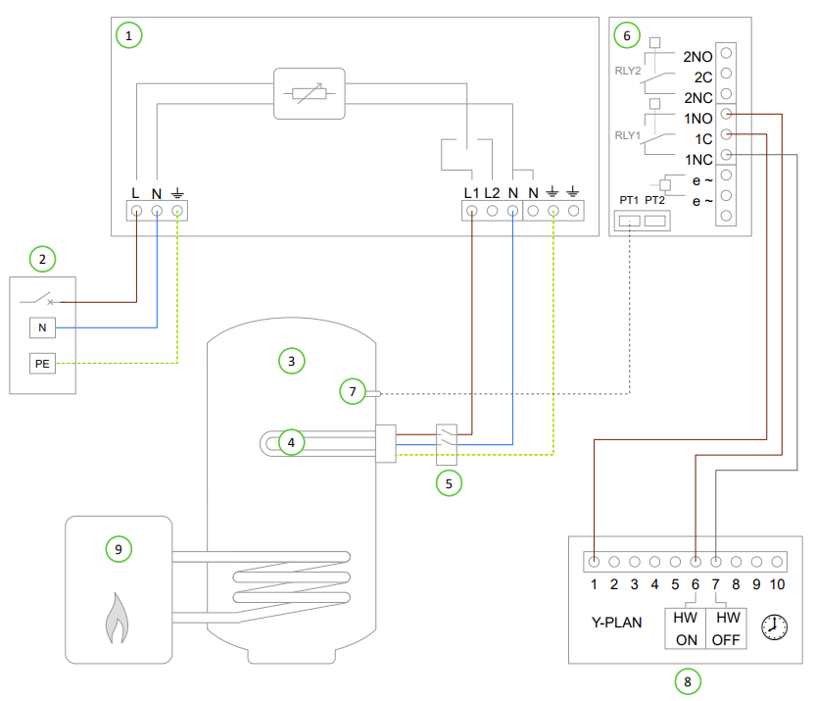Click the PE terminal box

coord(43,364)
